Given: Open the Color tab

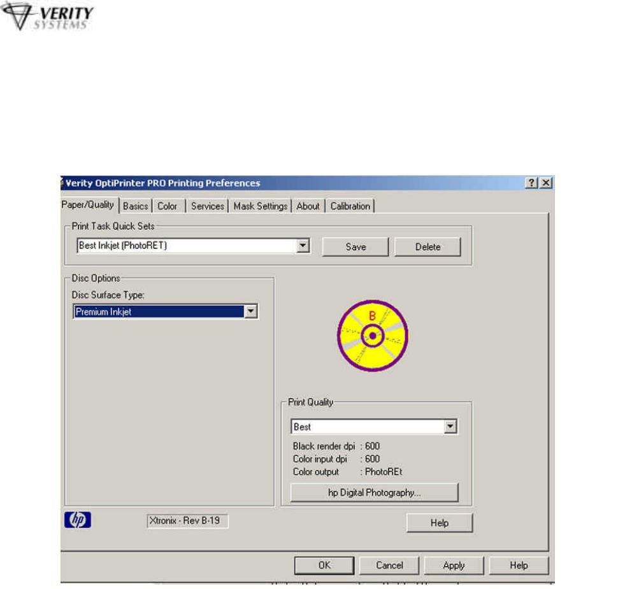Looking at the screenshot, I should (x=168, y=206).
